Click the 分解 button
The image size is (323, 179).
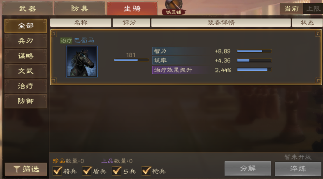click(248, 168)
